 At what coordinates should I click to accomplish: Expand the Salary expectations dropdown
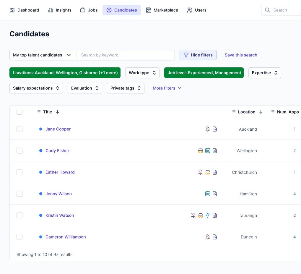36,88
